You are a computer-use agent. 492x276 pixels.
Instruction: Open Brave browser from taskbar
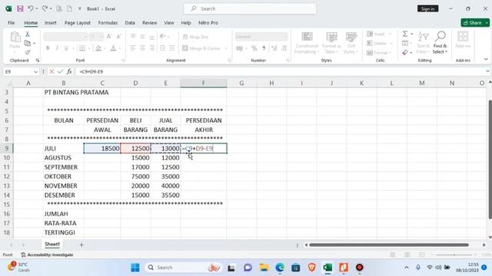tap(311, 268)
